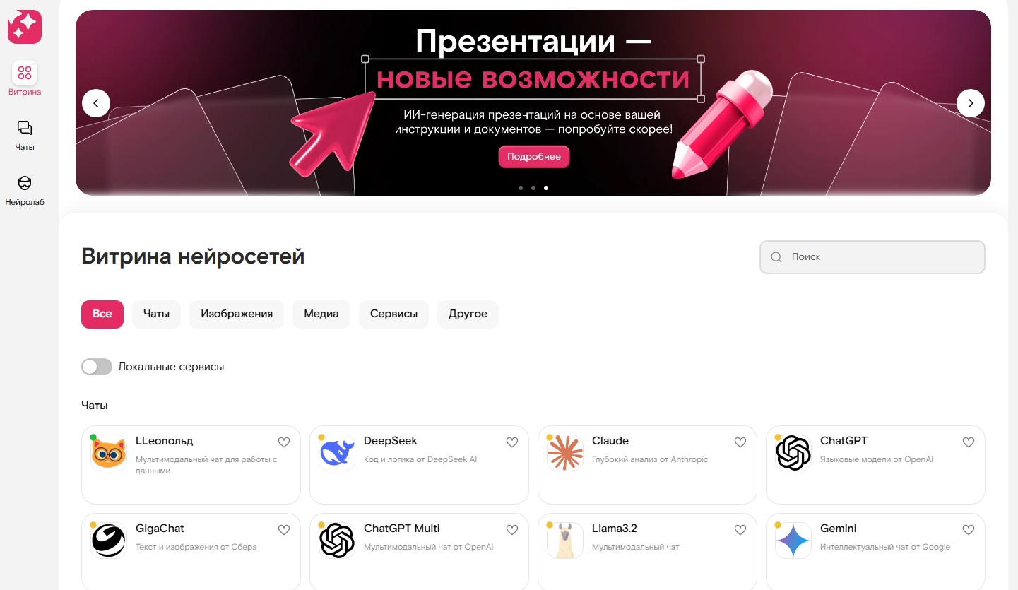The height and width of the screenshot is (590, 1018).
Task: Go to the previous banner slide arrow
Action: coord(96,103)
